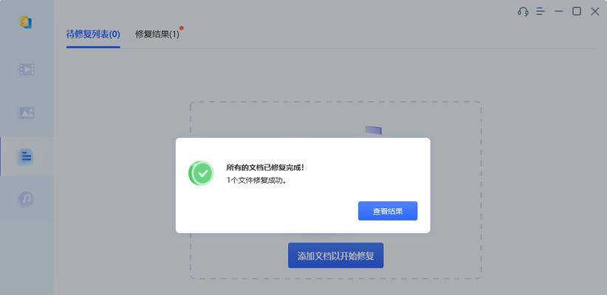Screen dimensions: 607x295
Task: Open the hamburger menu in title bar
Action: click(x=541, y=12)
